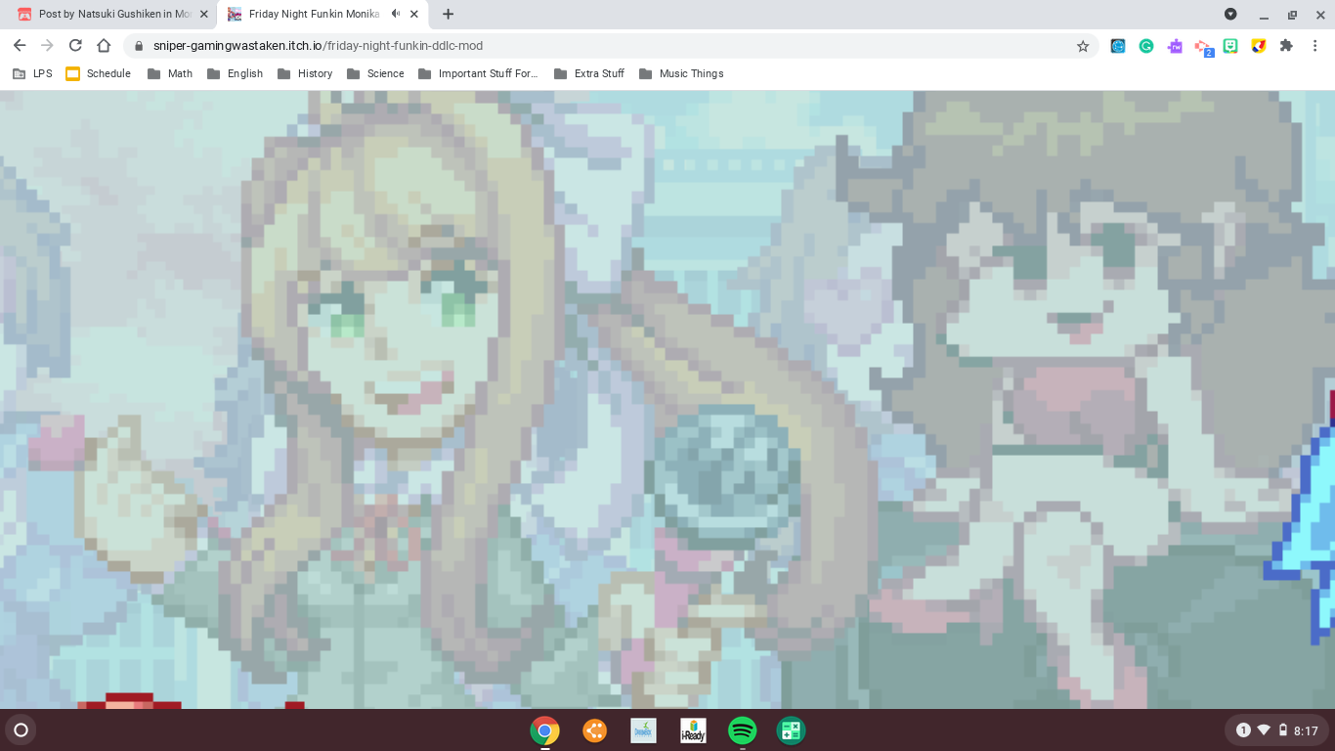Click the Chrome icon on the shelf
Viewport: 1335px width, 751px height.
pyautogui.click(x=544, y=730)
